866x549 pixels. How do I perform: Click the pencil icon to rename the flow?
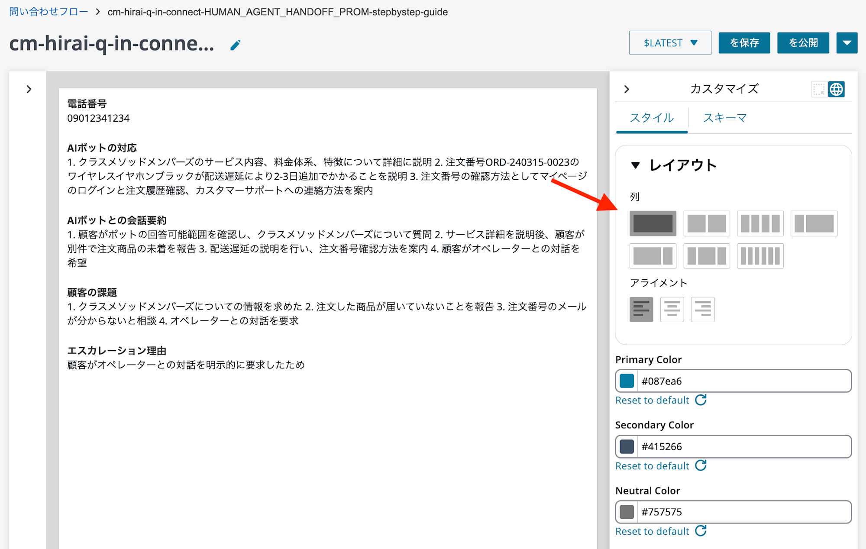point(235,45)
